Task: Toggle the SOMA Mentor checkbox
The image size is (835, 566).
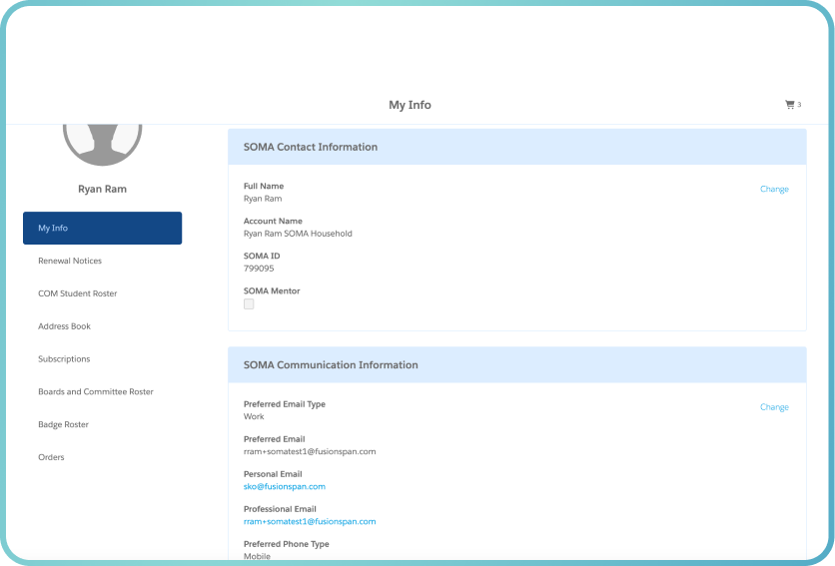Action: 249,304
